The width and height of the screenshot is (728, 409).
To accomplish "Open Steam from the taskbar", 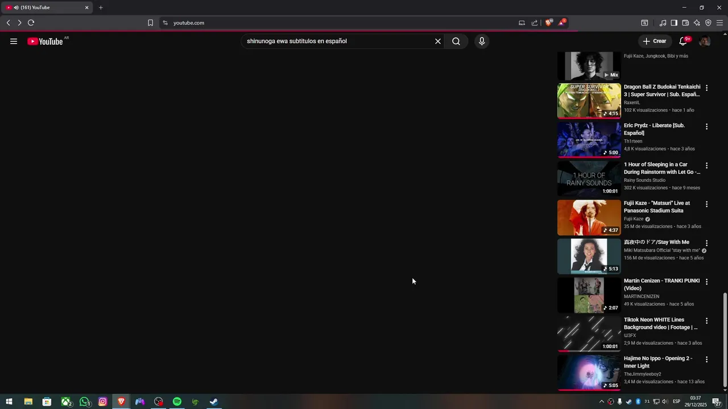I will (x=214, y=402).
